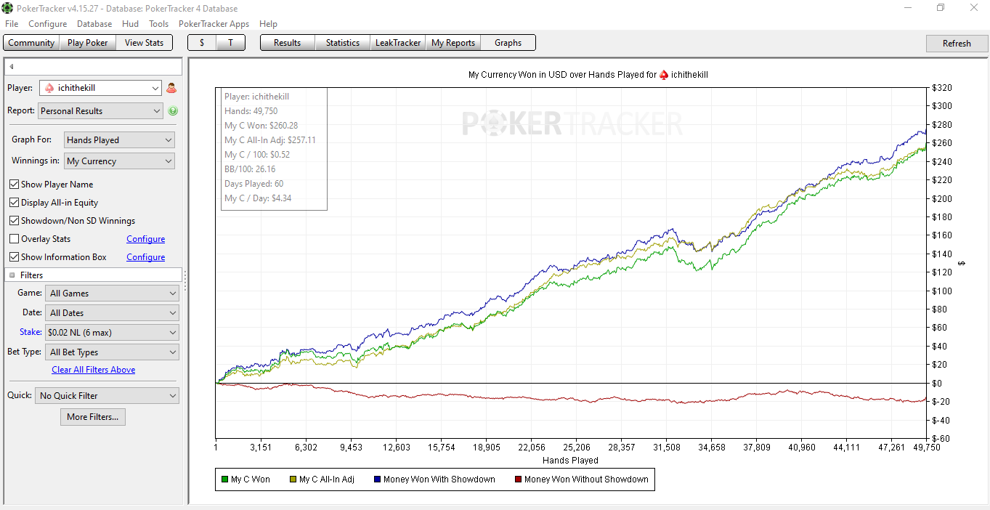
Task: Uncheck Show Player Name
Action: point(14,185)
